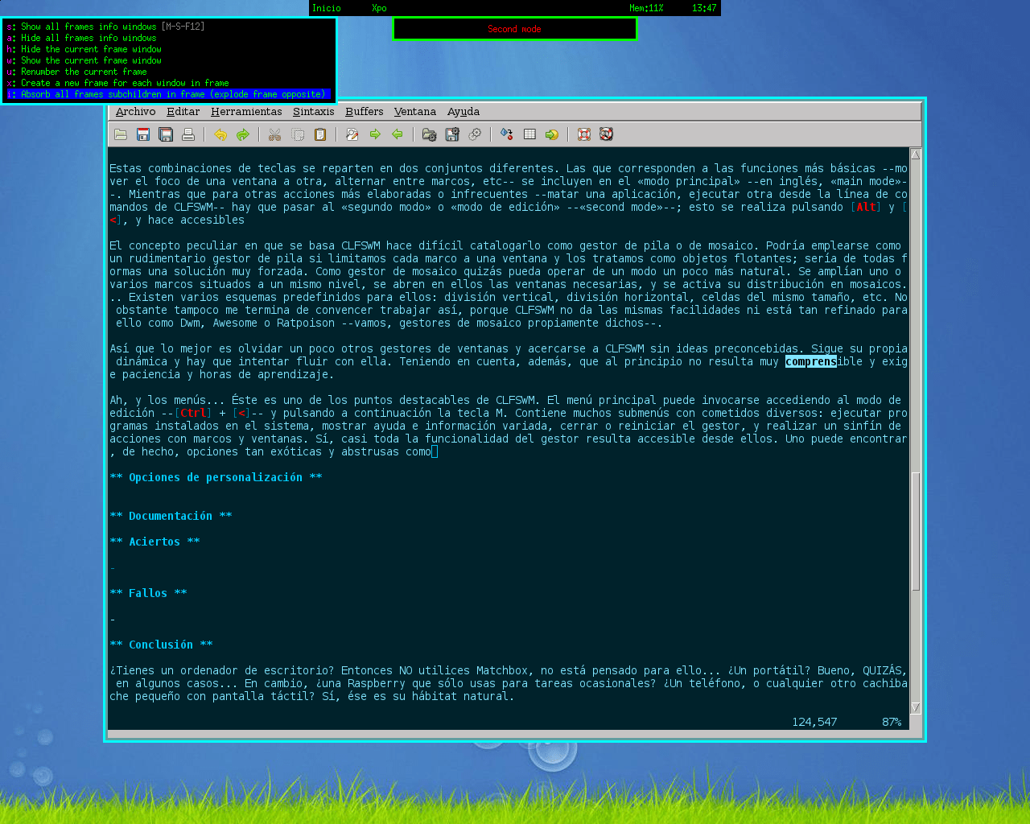
Task: Open the Archivo menu
Action: (x=135, y=112)
